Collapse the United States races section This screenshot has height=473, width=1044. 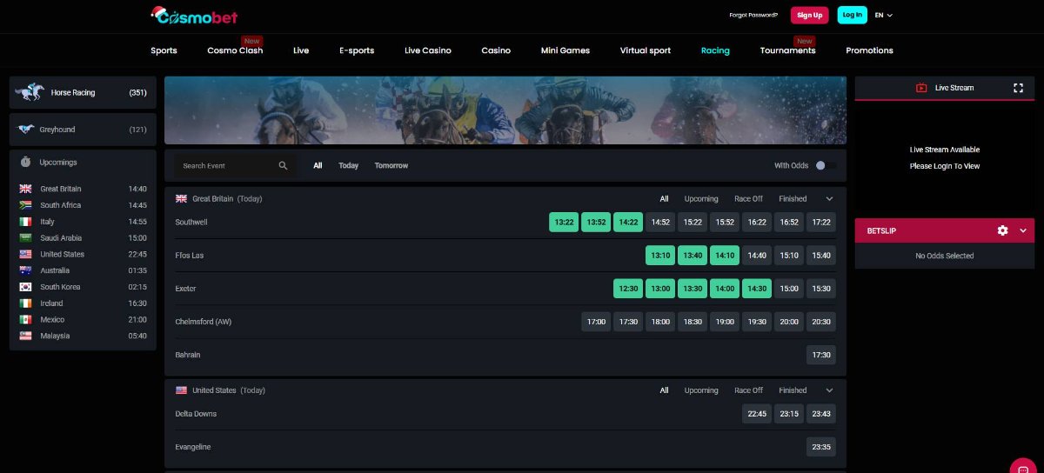coord(829,390)
